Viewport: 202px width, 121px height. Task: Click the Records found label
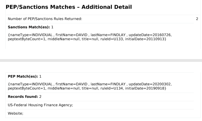click(x=23, y=97)
